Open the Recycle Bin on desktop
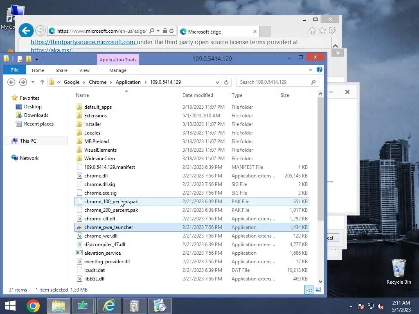This screenshot has height=314, width=419. click(x=399, y=271)
